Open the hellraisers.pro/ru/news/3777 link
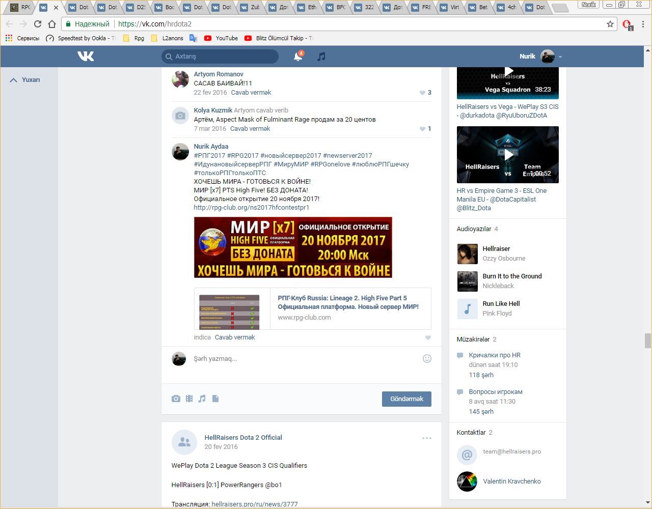Screen dimensions: 652x509 tap(255, 504)
